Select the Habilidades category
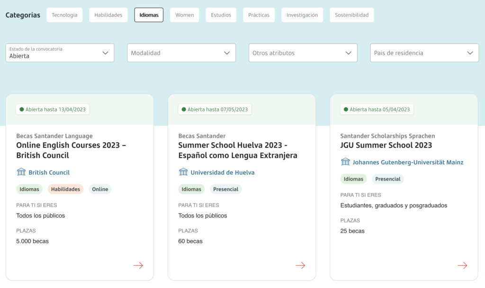 pos(108,15)
